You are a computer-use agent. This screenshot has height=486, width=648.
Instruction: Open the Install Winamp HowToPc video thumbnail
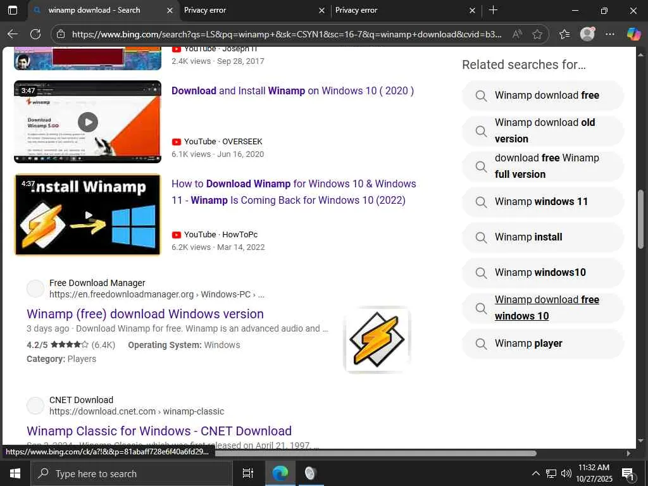(87, 215)
